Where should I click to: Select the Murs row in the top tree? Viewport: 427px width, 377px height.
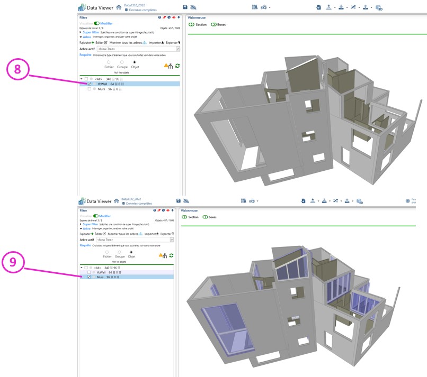pos(101,89)
